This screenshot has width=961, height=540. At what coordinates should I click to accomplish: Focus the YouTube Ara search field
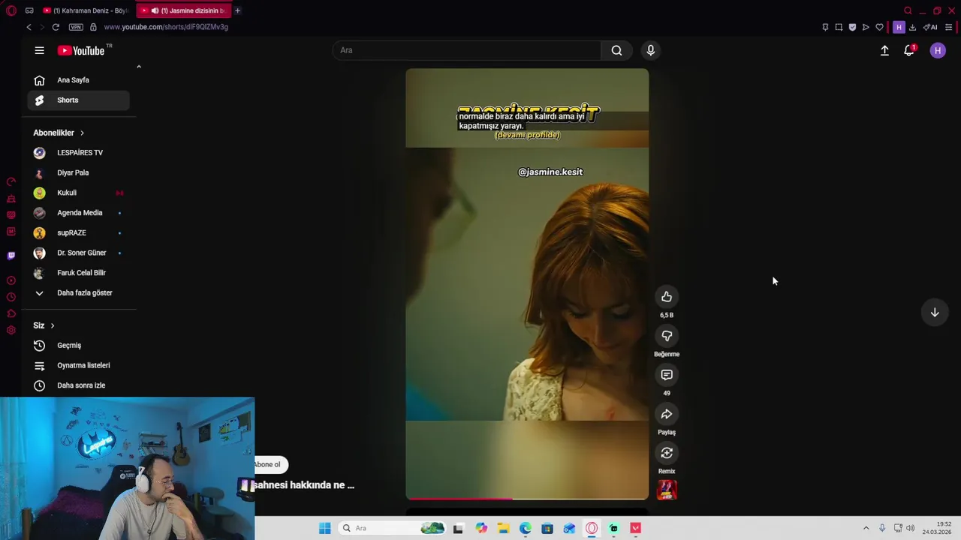(467, 50)
